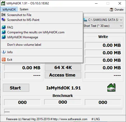This screenshot has height=122, width=126.
Task: Click the coffee cup Donate icon
Action: click(112, 10)
